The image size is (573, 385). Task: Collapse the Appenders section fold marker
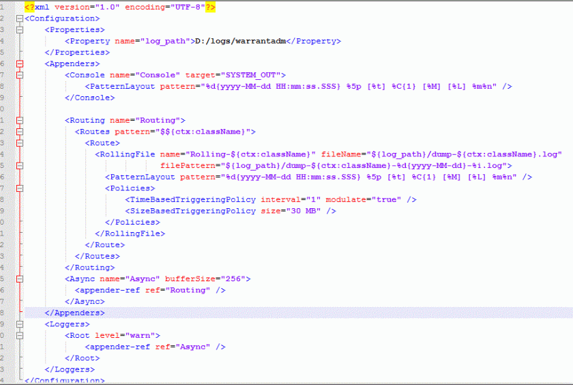click(19, 63)
